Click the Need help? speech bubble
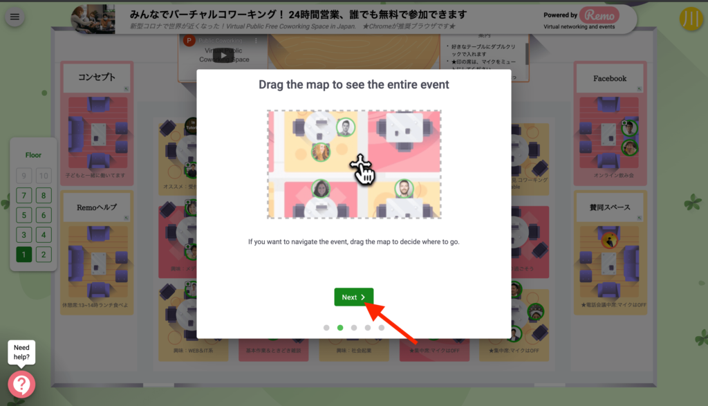The width and height of the screenshot is (708, 406). 21,352
